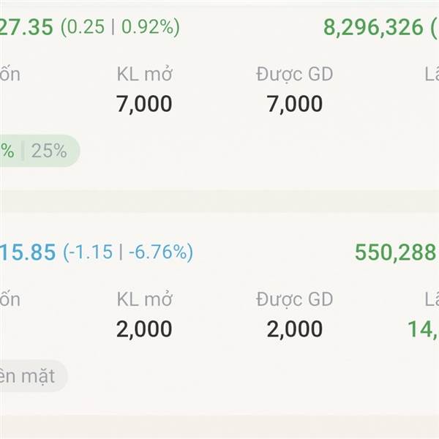Click the (0.25 | 0.92%) price change

point(120,28)
